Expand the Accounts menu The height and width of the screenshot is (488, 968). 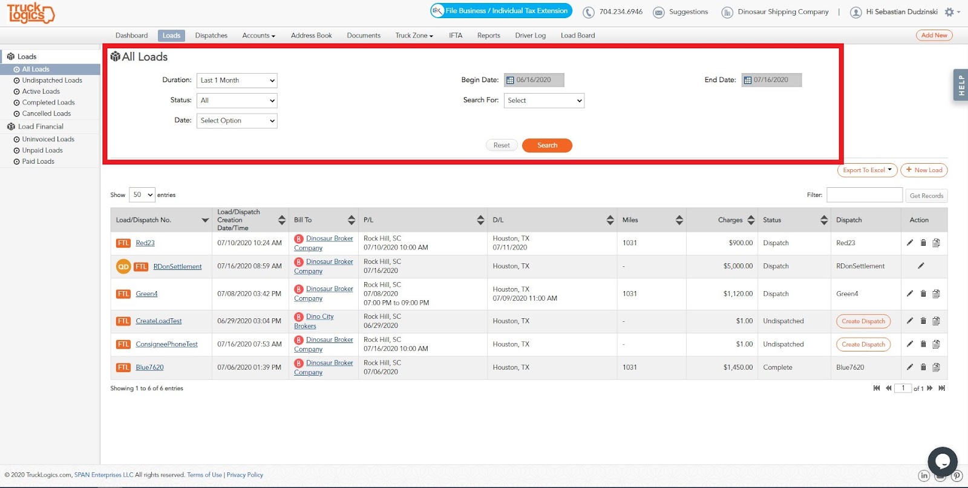coord(259,36)
